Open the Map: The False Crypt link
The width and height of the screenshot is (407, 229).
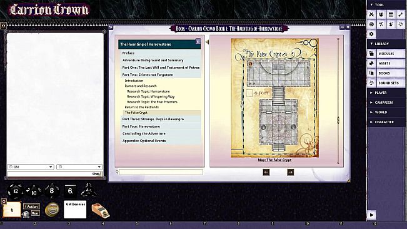tap(274, 160)
